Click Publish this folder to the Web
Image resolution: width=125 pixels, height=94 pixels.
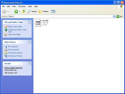coord(17,31)
